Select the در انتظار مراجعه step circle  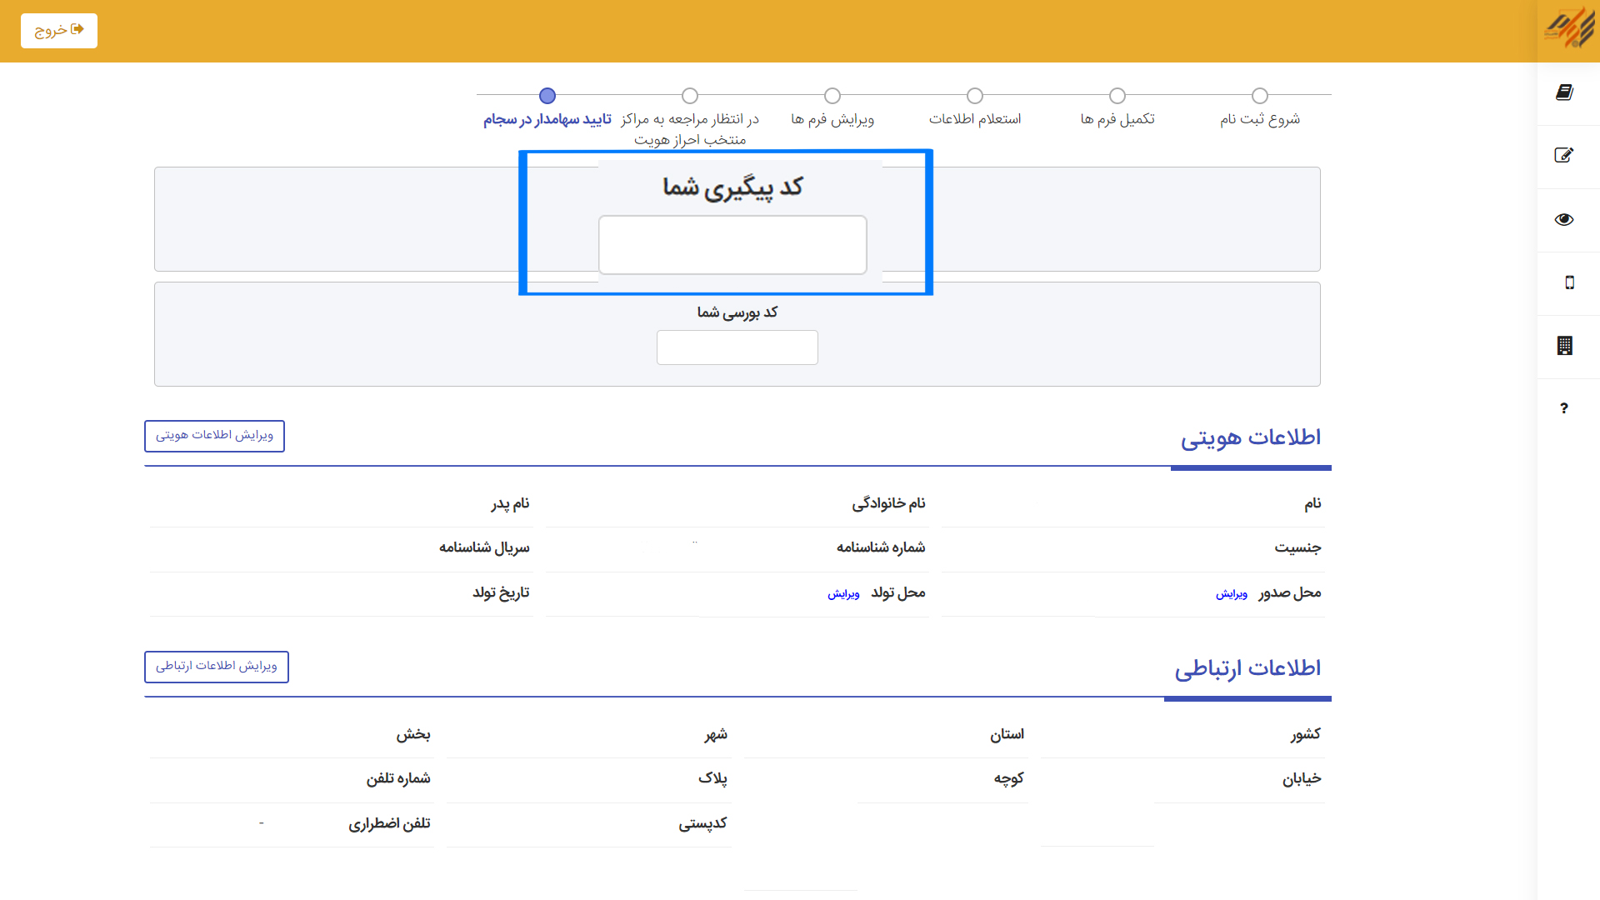(x=690, y=96)
